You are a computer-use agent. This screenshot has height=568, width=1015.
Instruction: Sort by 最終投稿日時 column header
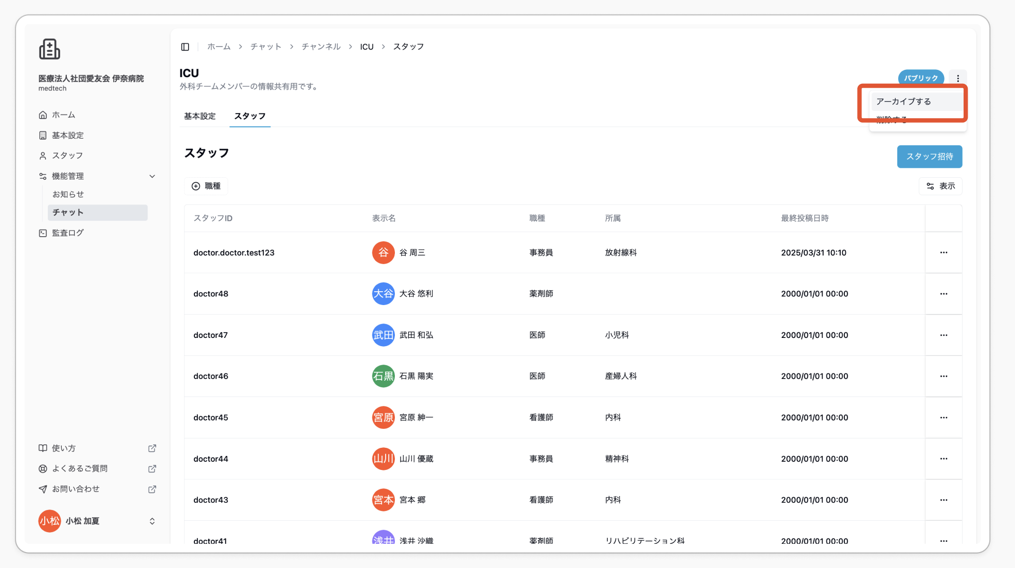coord(805,218)
